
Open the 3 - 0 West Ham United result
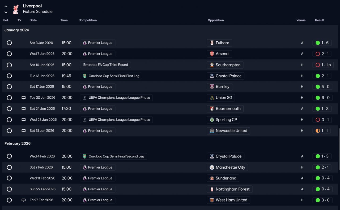point(322,200)
